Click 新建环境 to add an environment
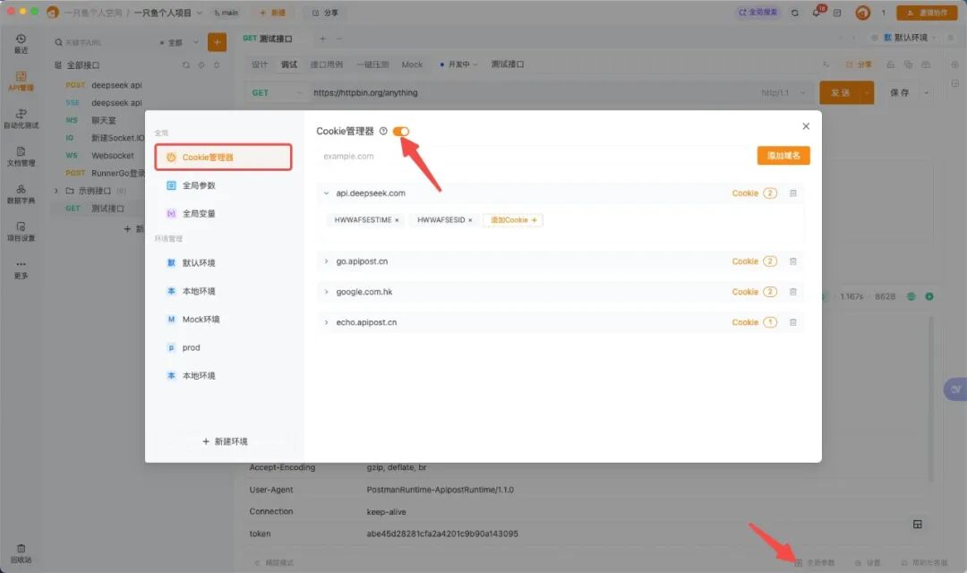 pyautogui.click(x=225, y=441)
